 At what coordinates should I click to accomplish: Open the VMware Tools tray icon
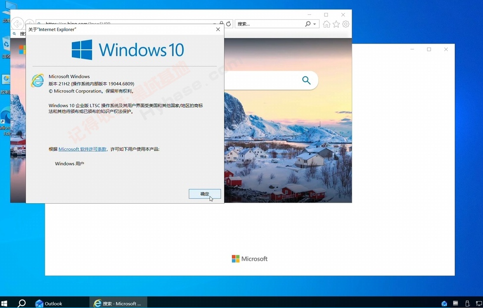456,304
